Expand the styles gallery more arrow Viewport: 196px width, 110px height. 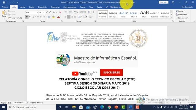tap(171, 17)
